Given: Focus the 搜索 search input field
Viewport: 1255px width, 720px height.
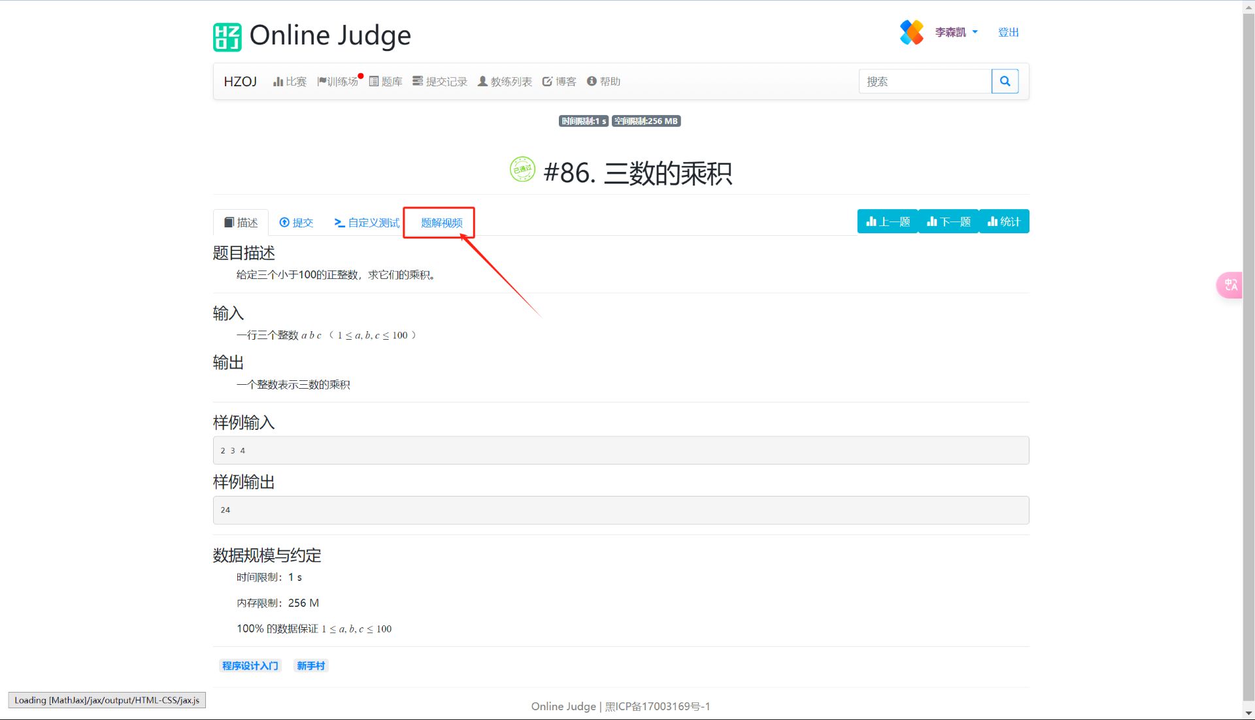Looking at the screenshot, I should click(925, 82).
